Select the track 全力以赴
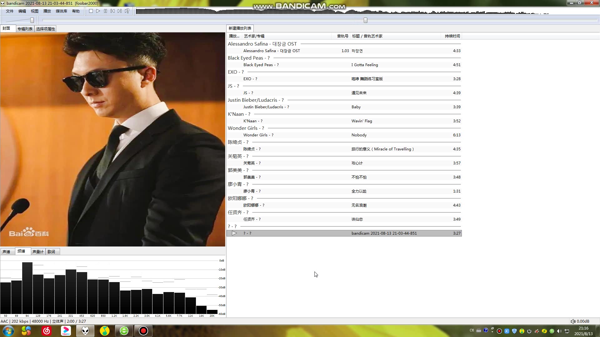This screenshot has height=337, width=600. (344, 191)
